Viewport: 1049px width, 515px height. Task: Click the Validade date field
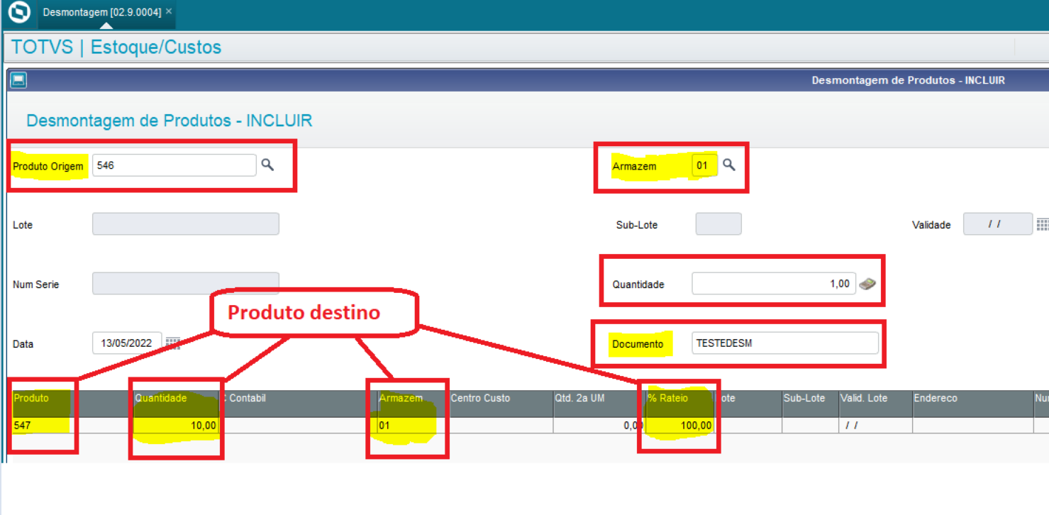point(997,224)
